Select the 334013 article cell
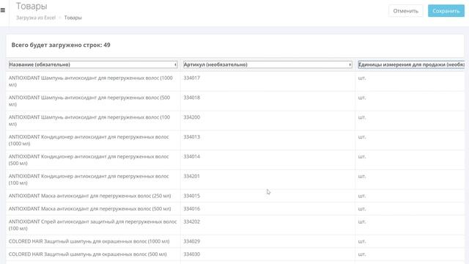Viewport: 469px width, 264px height. tap(192, 137)
